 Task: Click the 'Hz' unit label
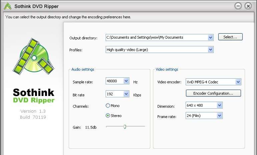[135, 82]
